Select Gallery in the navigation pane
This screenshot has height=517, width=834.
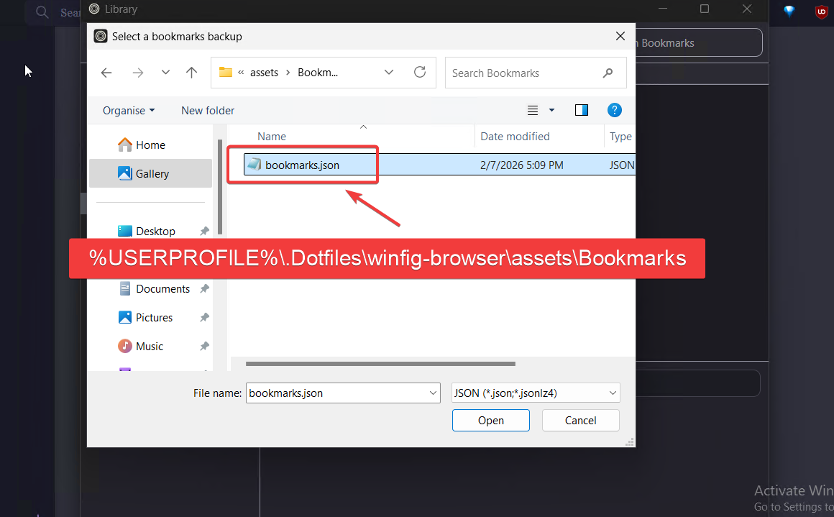[152, 173]
